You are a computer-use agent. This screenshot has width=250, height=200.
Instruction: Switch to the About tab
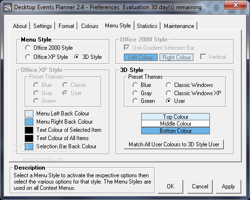point(20,26)
